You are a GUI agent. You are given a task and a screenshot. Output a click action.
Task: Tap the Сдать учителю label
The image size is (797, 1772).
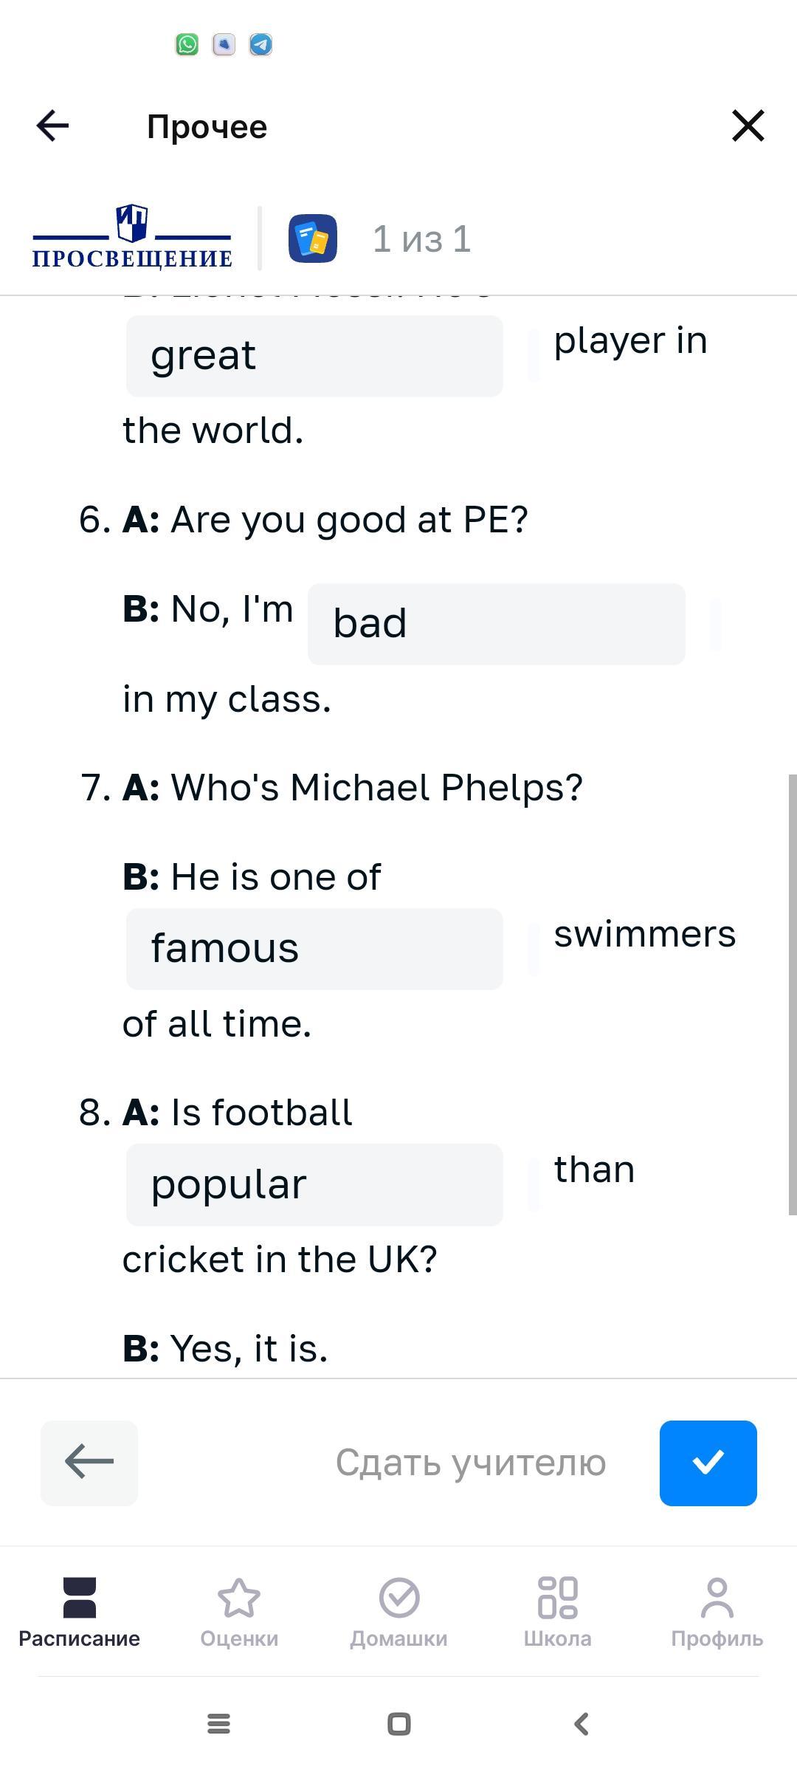tap(471, 1463)
